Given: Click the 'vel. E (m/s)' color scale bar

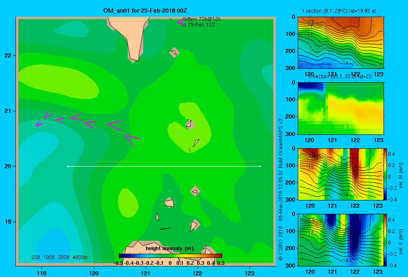Looking at the screenshot, I should pyautogui.click(x=386, y=240).
